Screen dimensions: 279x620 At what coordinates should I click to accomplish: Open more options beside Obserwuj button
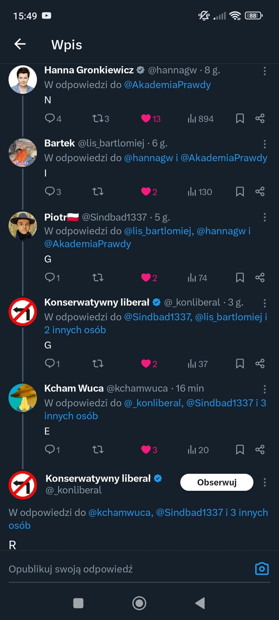(x=265, y=482)
